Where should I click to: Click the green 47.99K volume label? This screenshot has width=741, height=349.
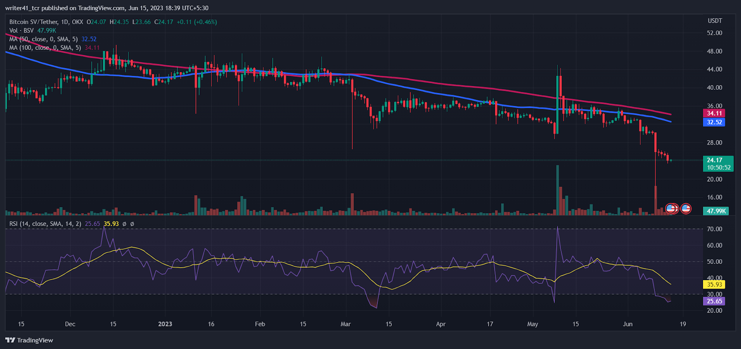(716, 211)
